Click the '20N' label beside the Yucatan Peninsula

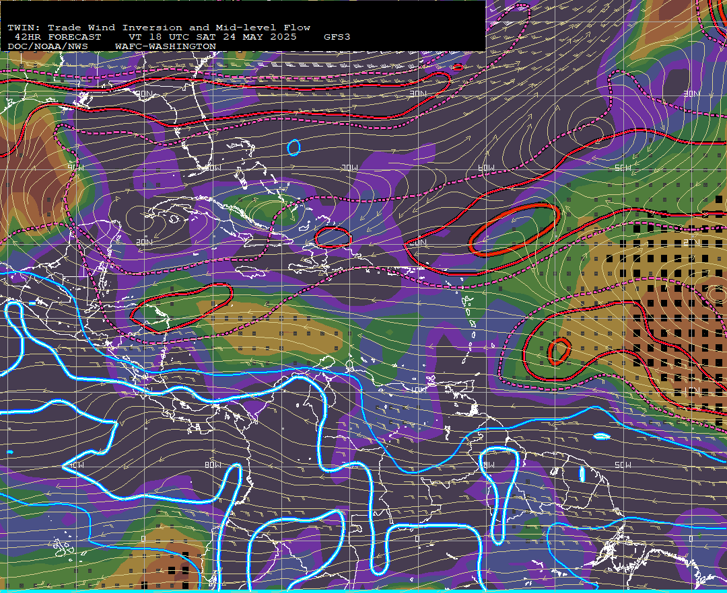click(144, 241)
